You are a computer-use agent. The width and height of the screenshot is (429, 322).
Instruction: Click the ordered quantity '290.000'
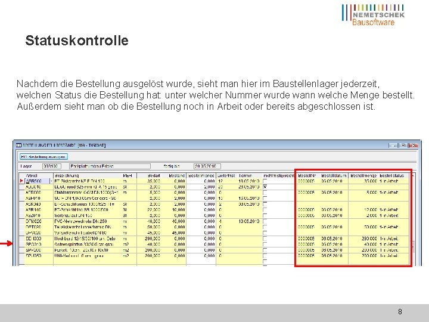coord(369,239)
